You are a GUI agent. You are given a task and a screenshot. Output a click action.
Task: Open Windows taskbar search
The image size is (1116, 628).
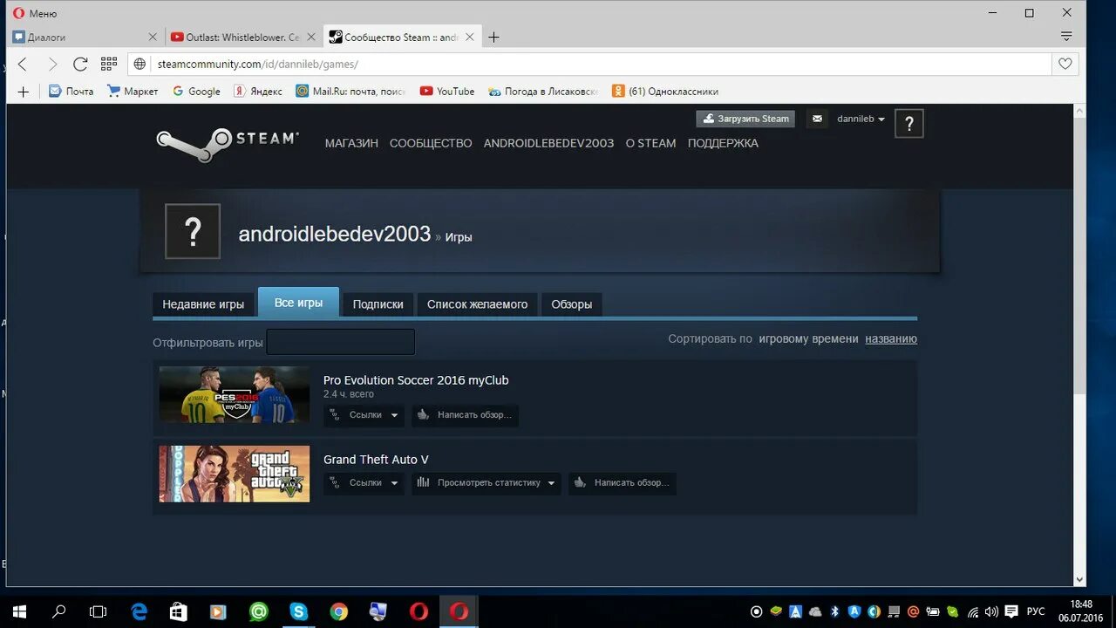pos(59,611)
